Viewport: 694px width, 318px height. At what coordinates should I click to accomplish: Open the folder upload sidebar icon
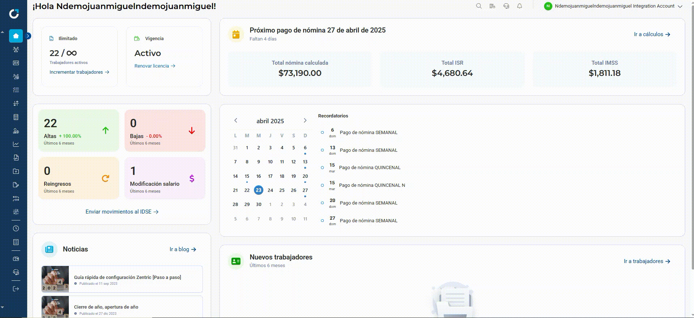coord(16,171)
